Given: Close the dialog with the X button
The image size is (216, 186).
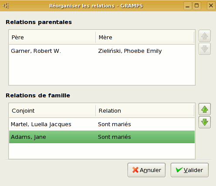Looking at the screenshot, I should 211,6.
